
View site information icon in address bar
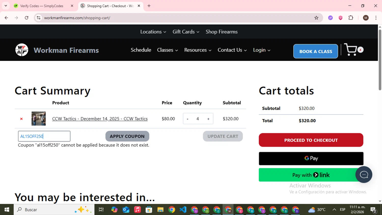coord(38,18)
